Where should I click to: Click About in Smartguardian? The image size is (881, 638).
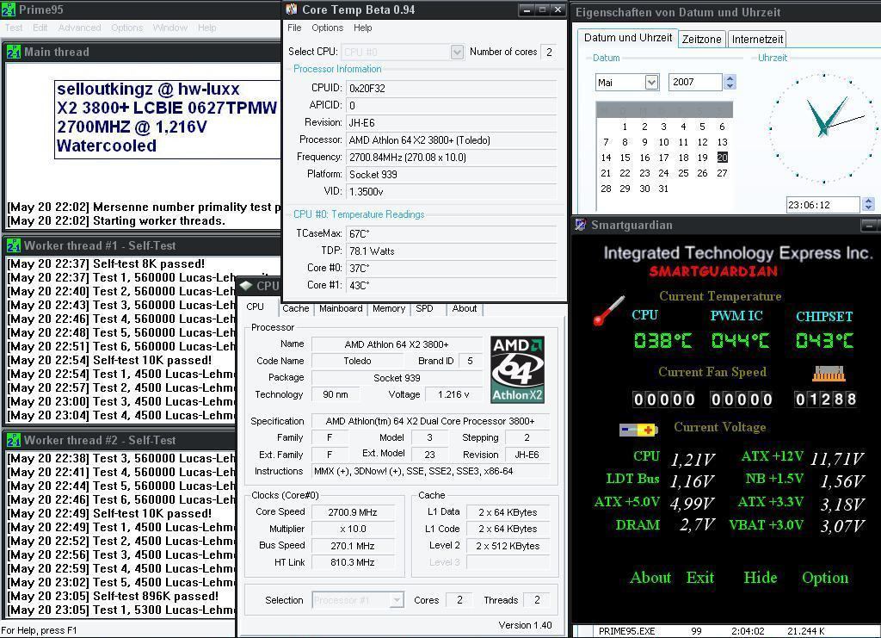(x=650, y=577)
